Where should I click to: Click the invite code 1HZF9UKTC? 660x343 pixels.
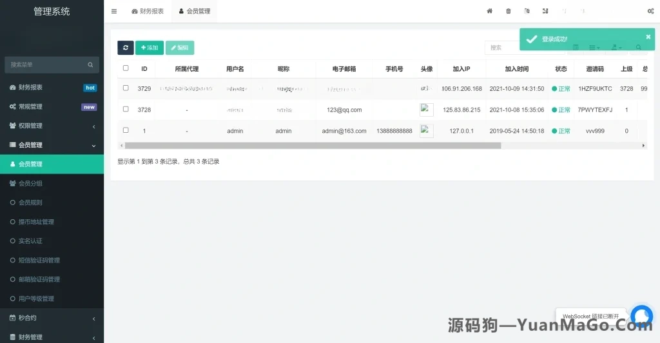click(x=595, y=89)
